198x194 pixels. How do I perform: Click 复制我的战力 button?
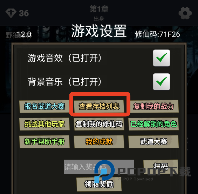(153, 106)
